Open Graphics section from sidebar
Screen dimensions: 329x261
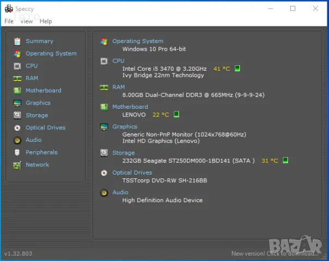coord(38,103)
